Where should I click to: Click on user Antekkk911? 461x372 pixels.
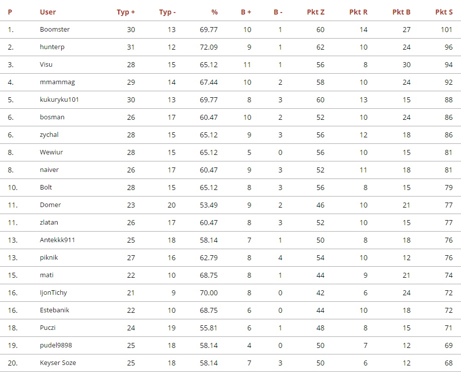tap(57, 240)
